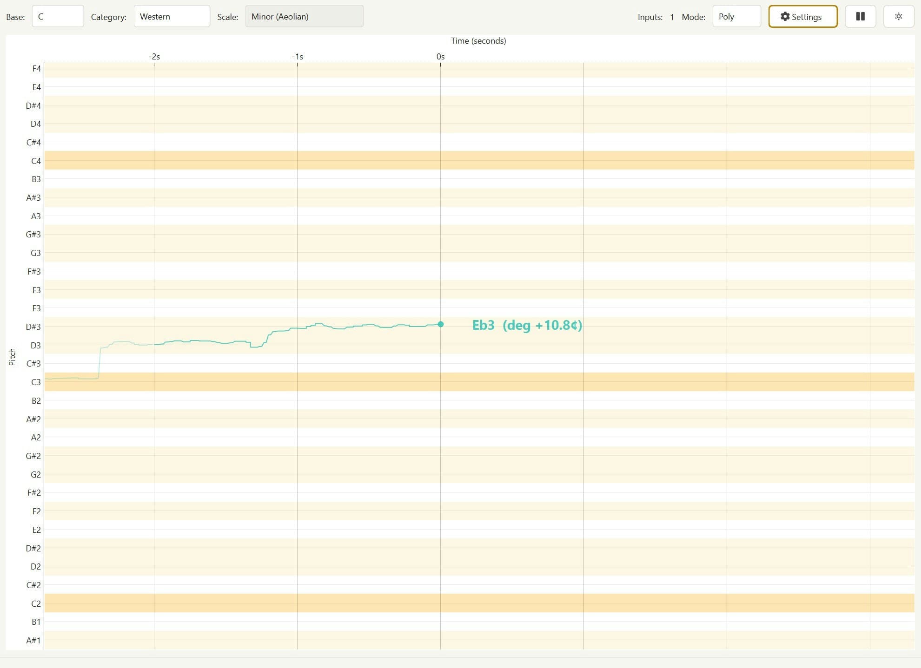Click the D#3 pitch label on the axis
Image resolution: width=921 pixels, height=668 pixels.
[x=33, y=327]
